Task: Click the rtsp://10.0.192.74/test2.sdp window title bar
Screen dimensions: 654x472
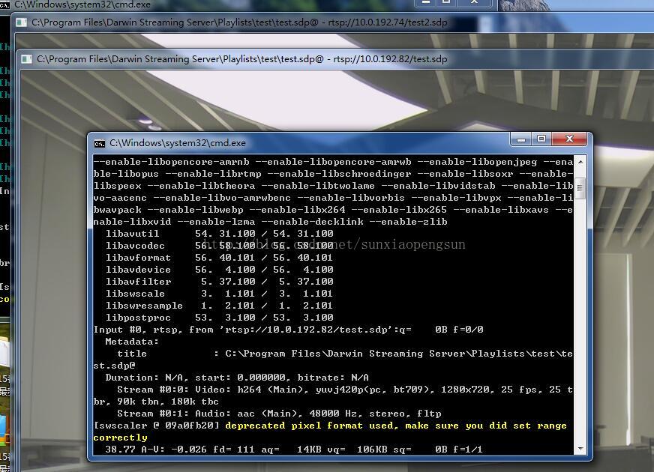Action: click(x=334, y=22)
